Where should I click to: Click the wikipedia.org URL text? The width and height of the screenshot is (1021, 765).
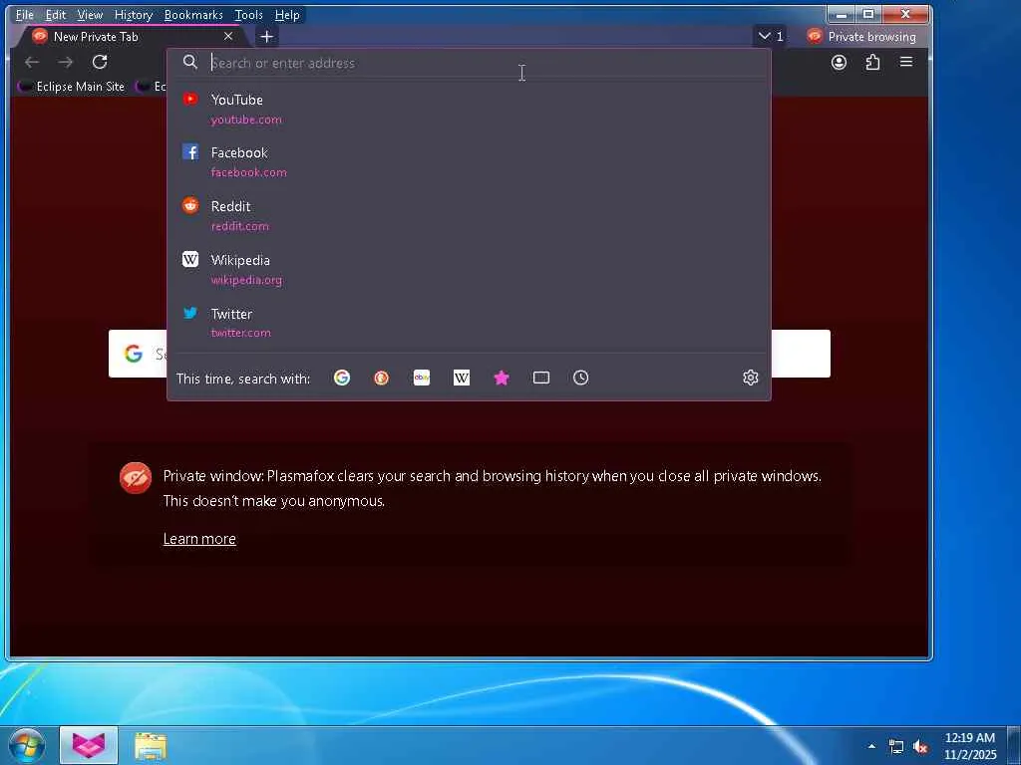246,280
